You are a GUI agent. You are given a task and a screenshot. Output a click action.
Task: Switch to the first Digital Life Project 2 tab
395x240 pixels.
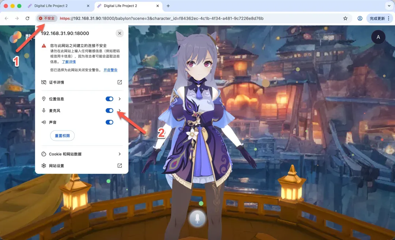point(59,6)
